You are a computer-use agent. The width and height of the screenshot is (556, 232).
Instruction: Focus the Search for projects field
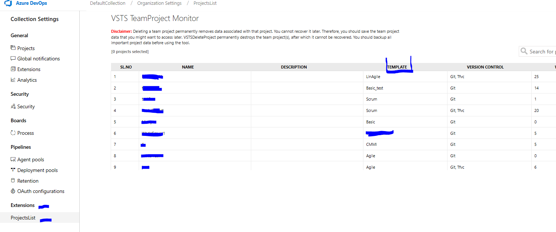(x=537, y=52)
